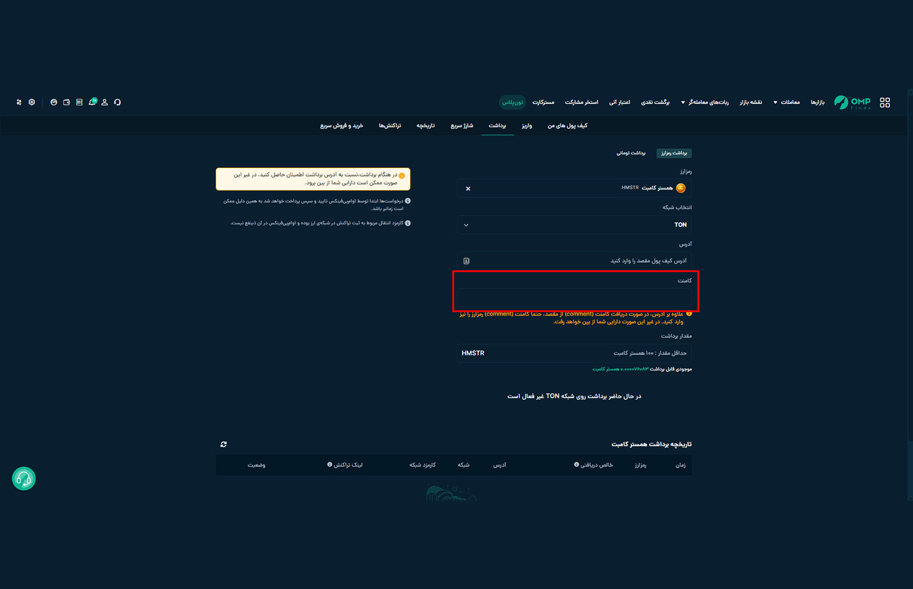Click the green تون‌پلاس button
The width and height of the screenshot is (913, 589).
[x=512, y=102]
